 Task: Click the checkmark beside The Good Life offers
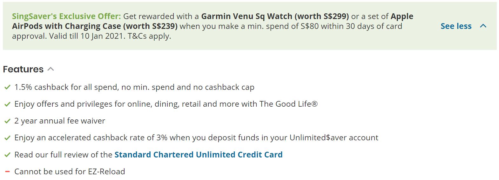tap(7, 104)
